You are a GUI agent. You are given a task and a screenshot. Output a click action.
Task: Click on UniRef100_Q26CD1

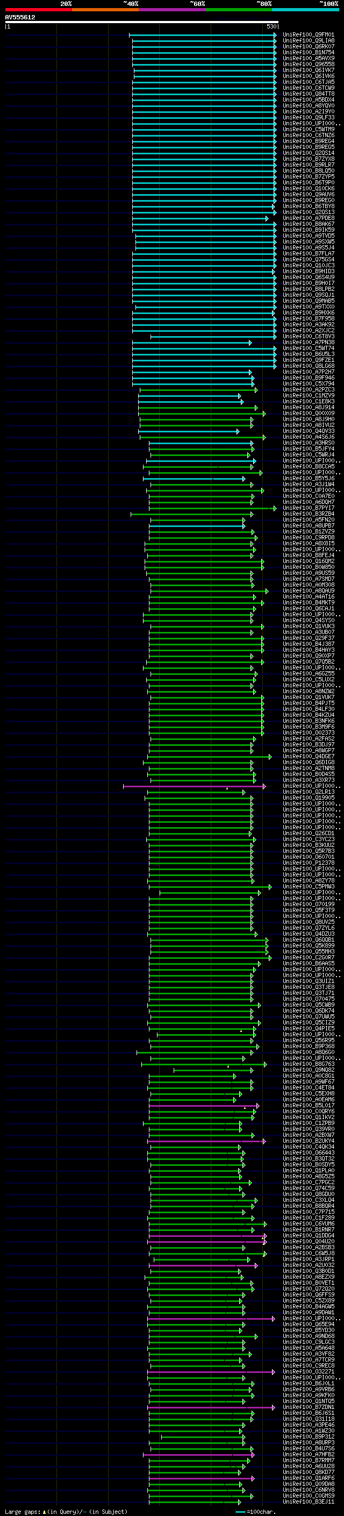tap(308, 834)
